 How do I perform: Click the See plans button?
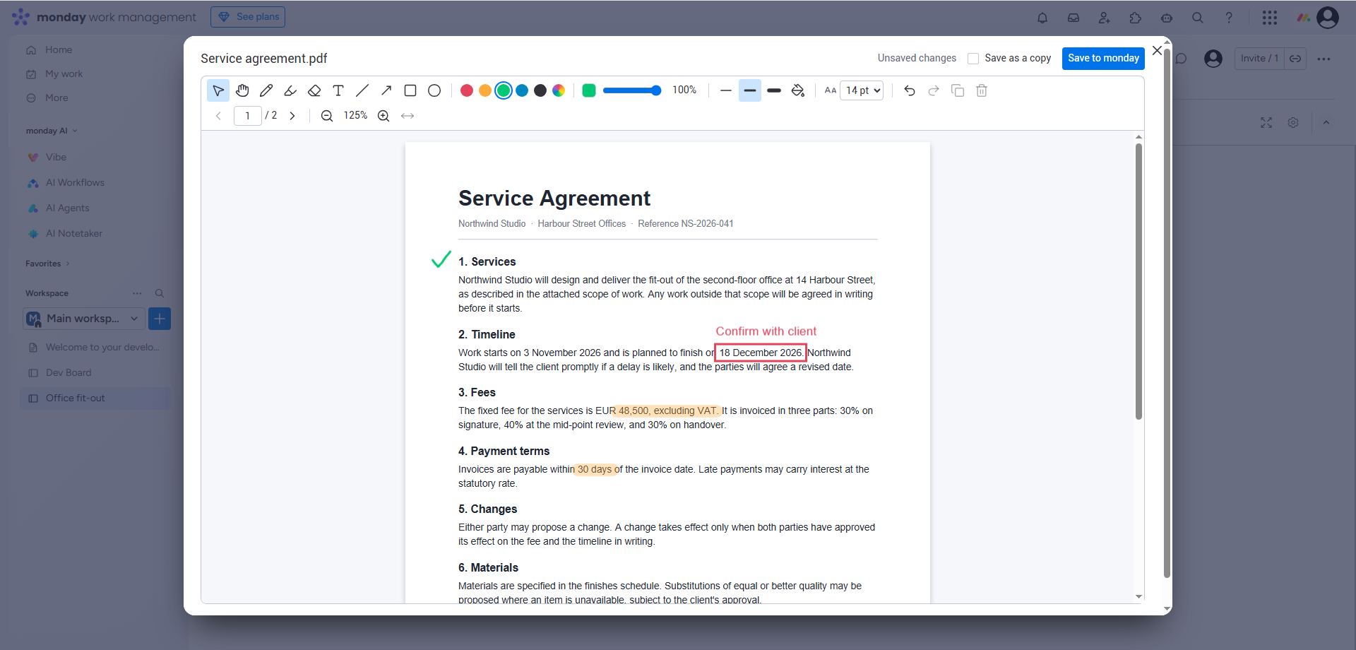[248, 17]
